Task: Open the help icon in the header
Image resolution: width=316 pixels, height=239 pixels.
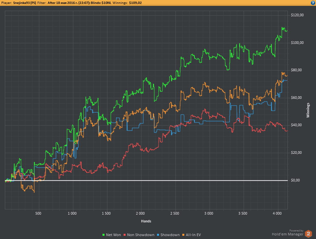Action: tap(313, 3)
